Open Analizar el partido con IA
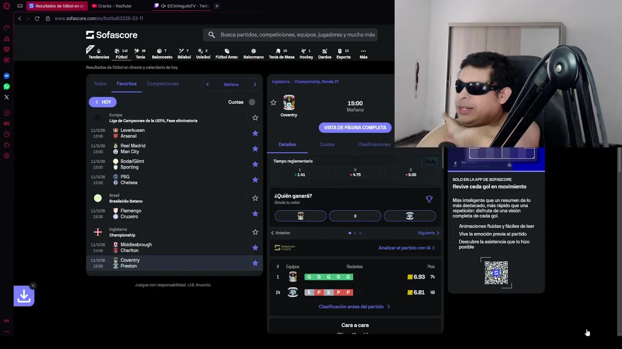Screen dimensions: 622x349 click(x=406, y=248)
